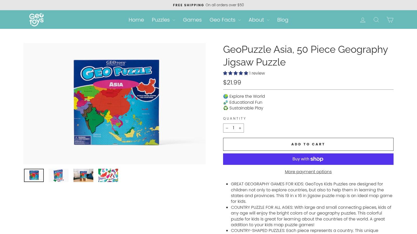
Task: Click ADD TO CART
Action: [x=308, y=144]
